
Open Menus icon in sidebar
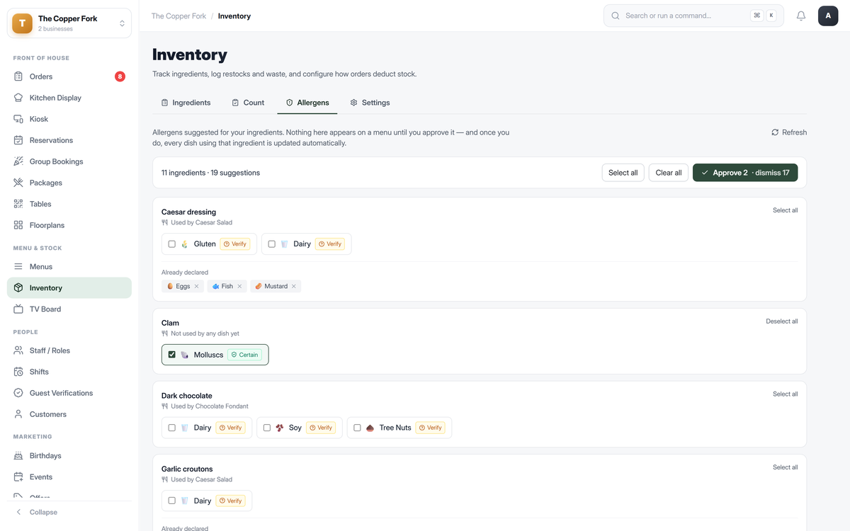coord(18,267)
